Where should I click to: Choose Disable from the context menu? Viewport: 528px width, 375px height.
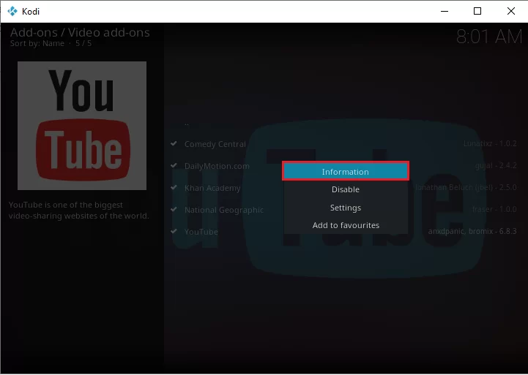point(346,189)
